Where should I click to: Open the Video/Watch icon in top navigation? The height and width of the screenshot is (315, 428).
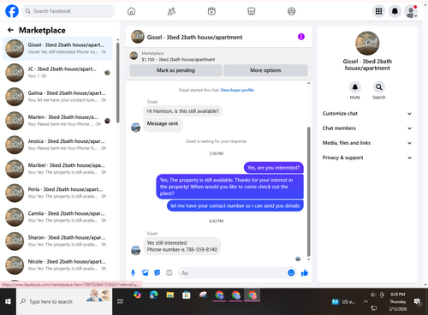tap(211, 11)
